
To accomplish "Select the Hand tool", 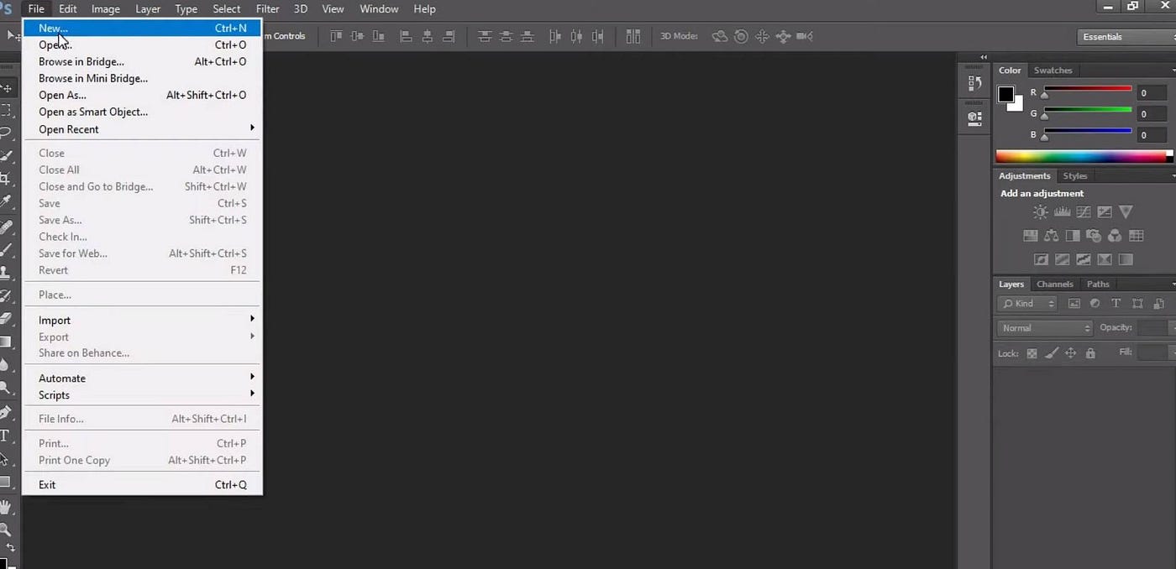I will 8,507.
